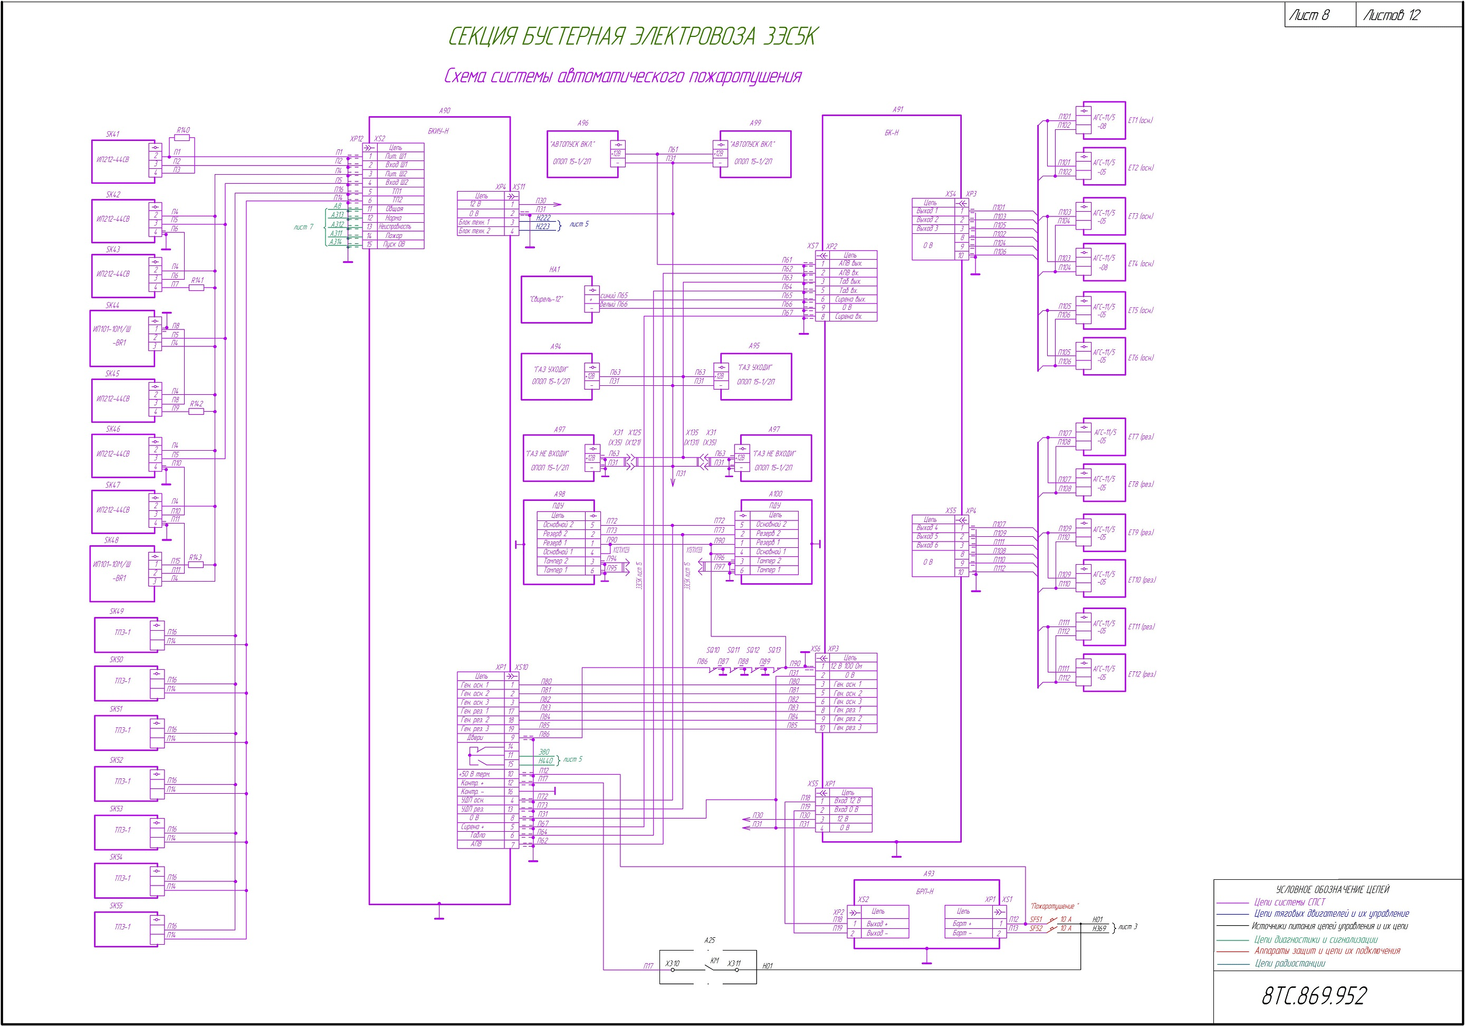Image resolution: width=1465 pixels, height=1026 pixels.
Task: Select resistor label R143
Action: click(195, 557)
